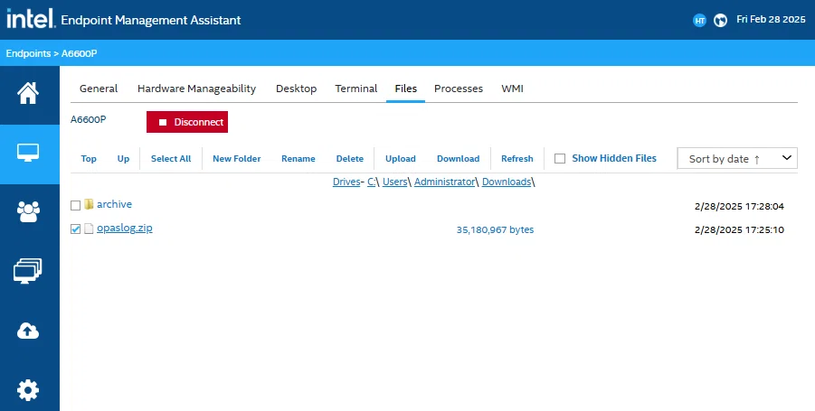
Task: Switch to the WMI tab
Action: pyautogui.click(x=513, y=89)
